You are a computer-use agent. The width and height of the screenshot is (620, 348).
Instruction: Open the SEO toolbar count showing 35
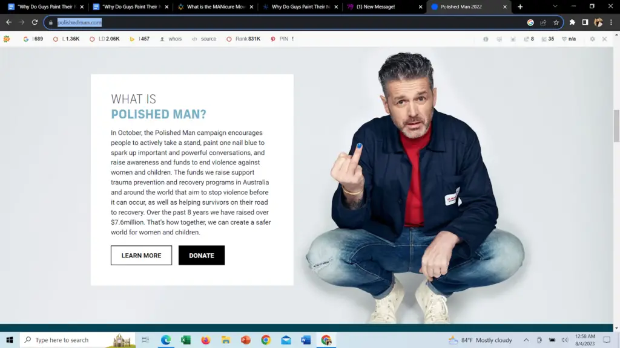pyautogui.click(x=547, y=39)
